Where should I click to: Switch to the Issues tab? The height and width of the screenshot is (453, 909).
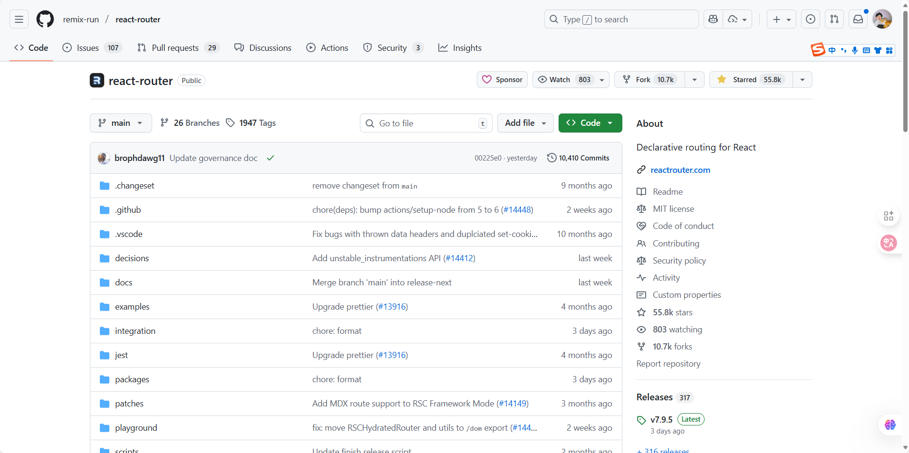(92, 48)
